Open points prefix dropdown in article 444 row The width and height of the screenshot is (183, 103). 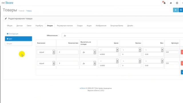pyautogui.click(x=131, y=50)
